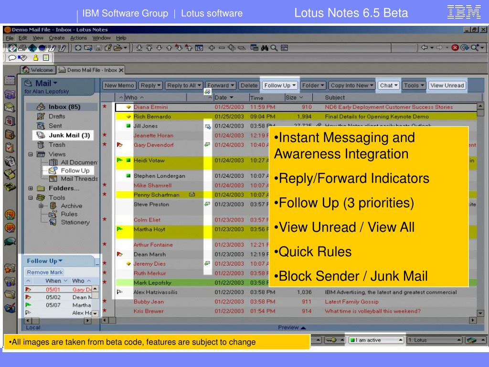Expand the Archive tree node
489x367 pixels.
(41, 206)
